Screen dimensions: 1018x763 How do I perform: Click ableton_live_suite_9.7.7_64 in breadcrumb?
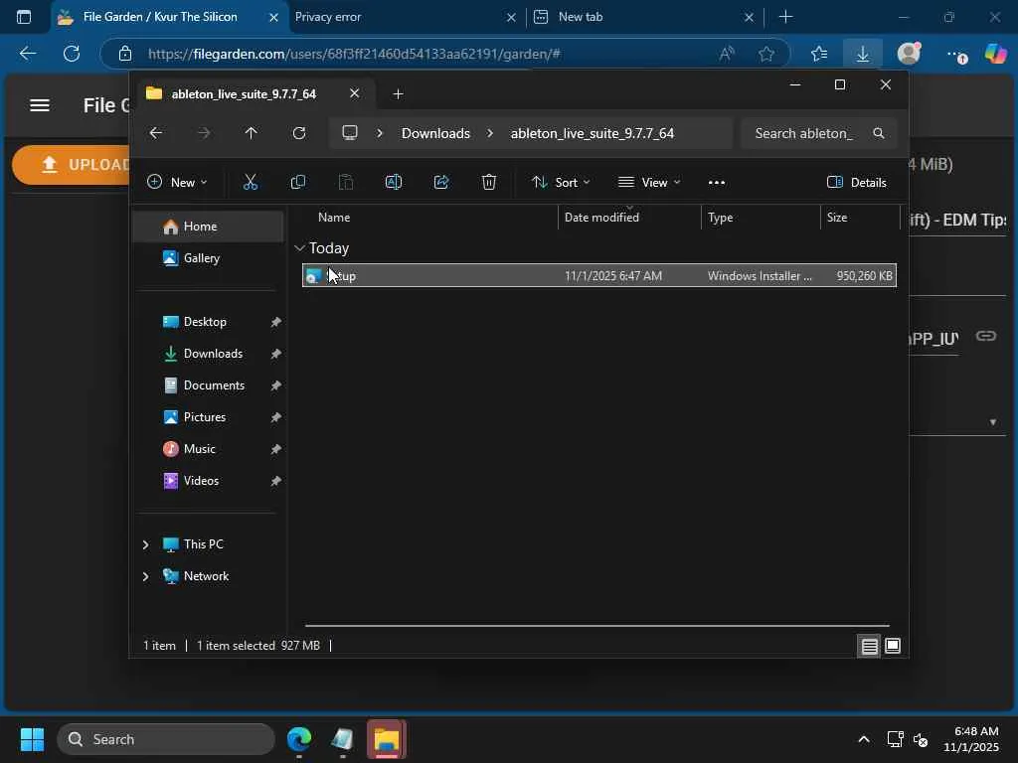point(593,133)
